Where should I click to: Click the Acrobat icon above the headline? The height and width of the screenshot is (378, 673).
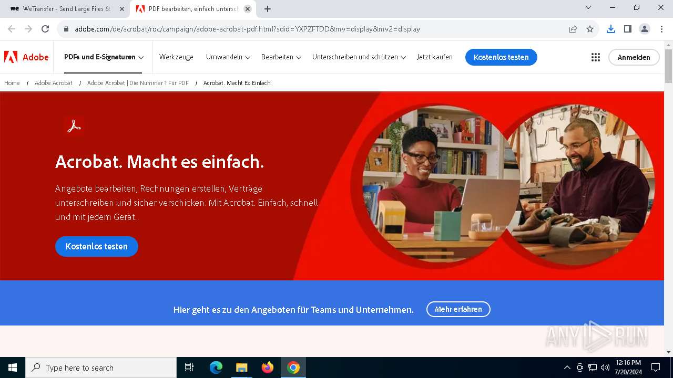(74, 126)
